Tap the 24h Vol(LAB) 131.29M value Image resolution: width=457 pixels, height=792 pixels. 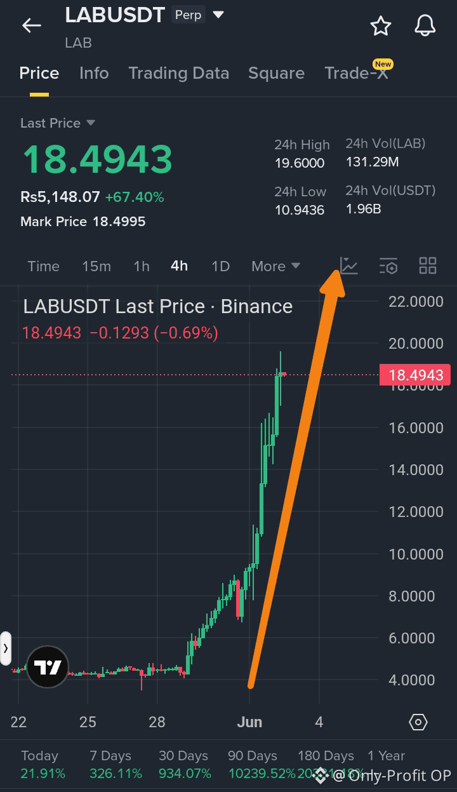pos(372,162)
